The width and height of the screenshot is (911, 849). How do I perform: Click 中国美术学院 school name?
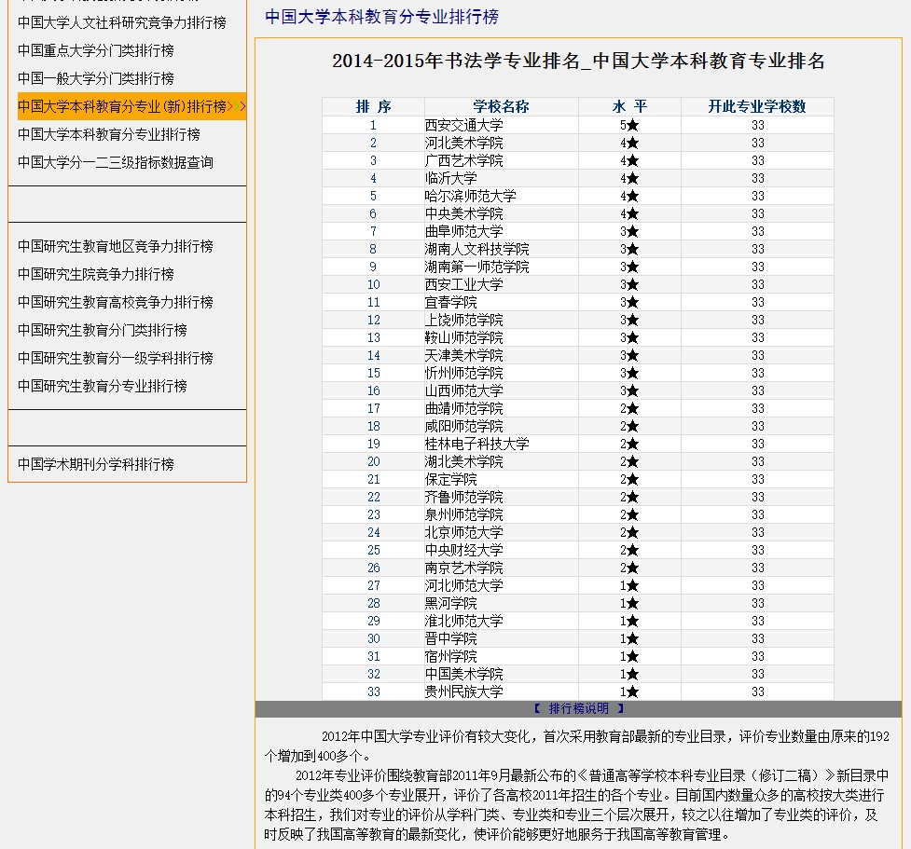click(463, 674)
